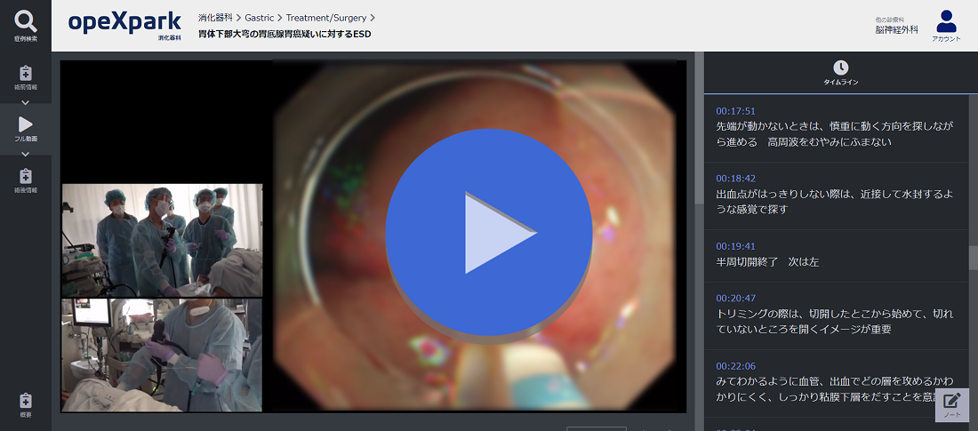Open the 消化器科 breadcrumb link

coord(215,18)
